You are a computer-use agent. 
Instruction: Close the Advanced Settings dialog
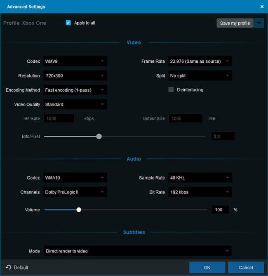click(262, 7)
